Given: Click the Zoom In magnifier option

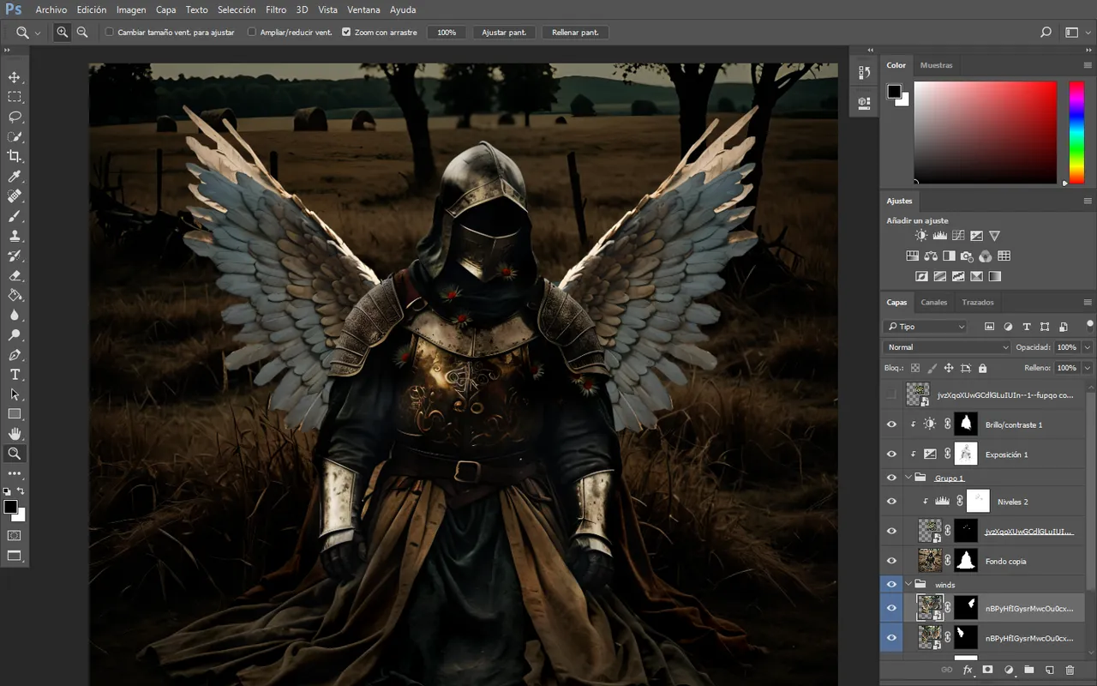Looking at the screenshot, I should [63, 32].
